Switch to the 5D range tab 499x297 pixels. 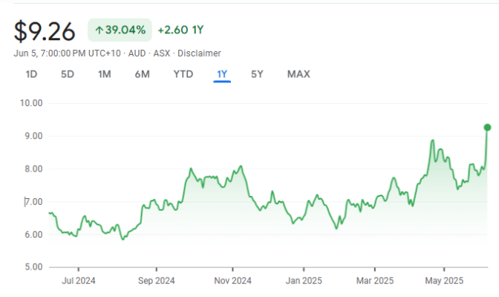click(68, 74)
